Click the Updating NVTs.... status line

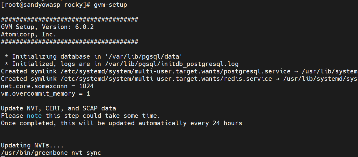tap(32, 145)
